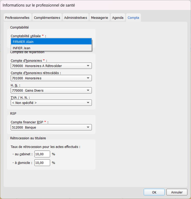
Task: Choose INFIER Jean from the list
Action: [x=51, y=48]
